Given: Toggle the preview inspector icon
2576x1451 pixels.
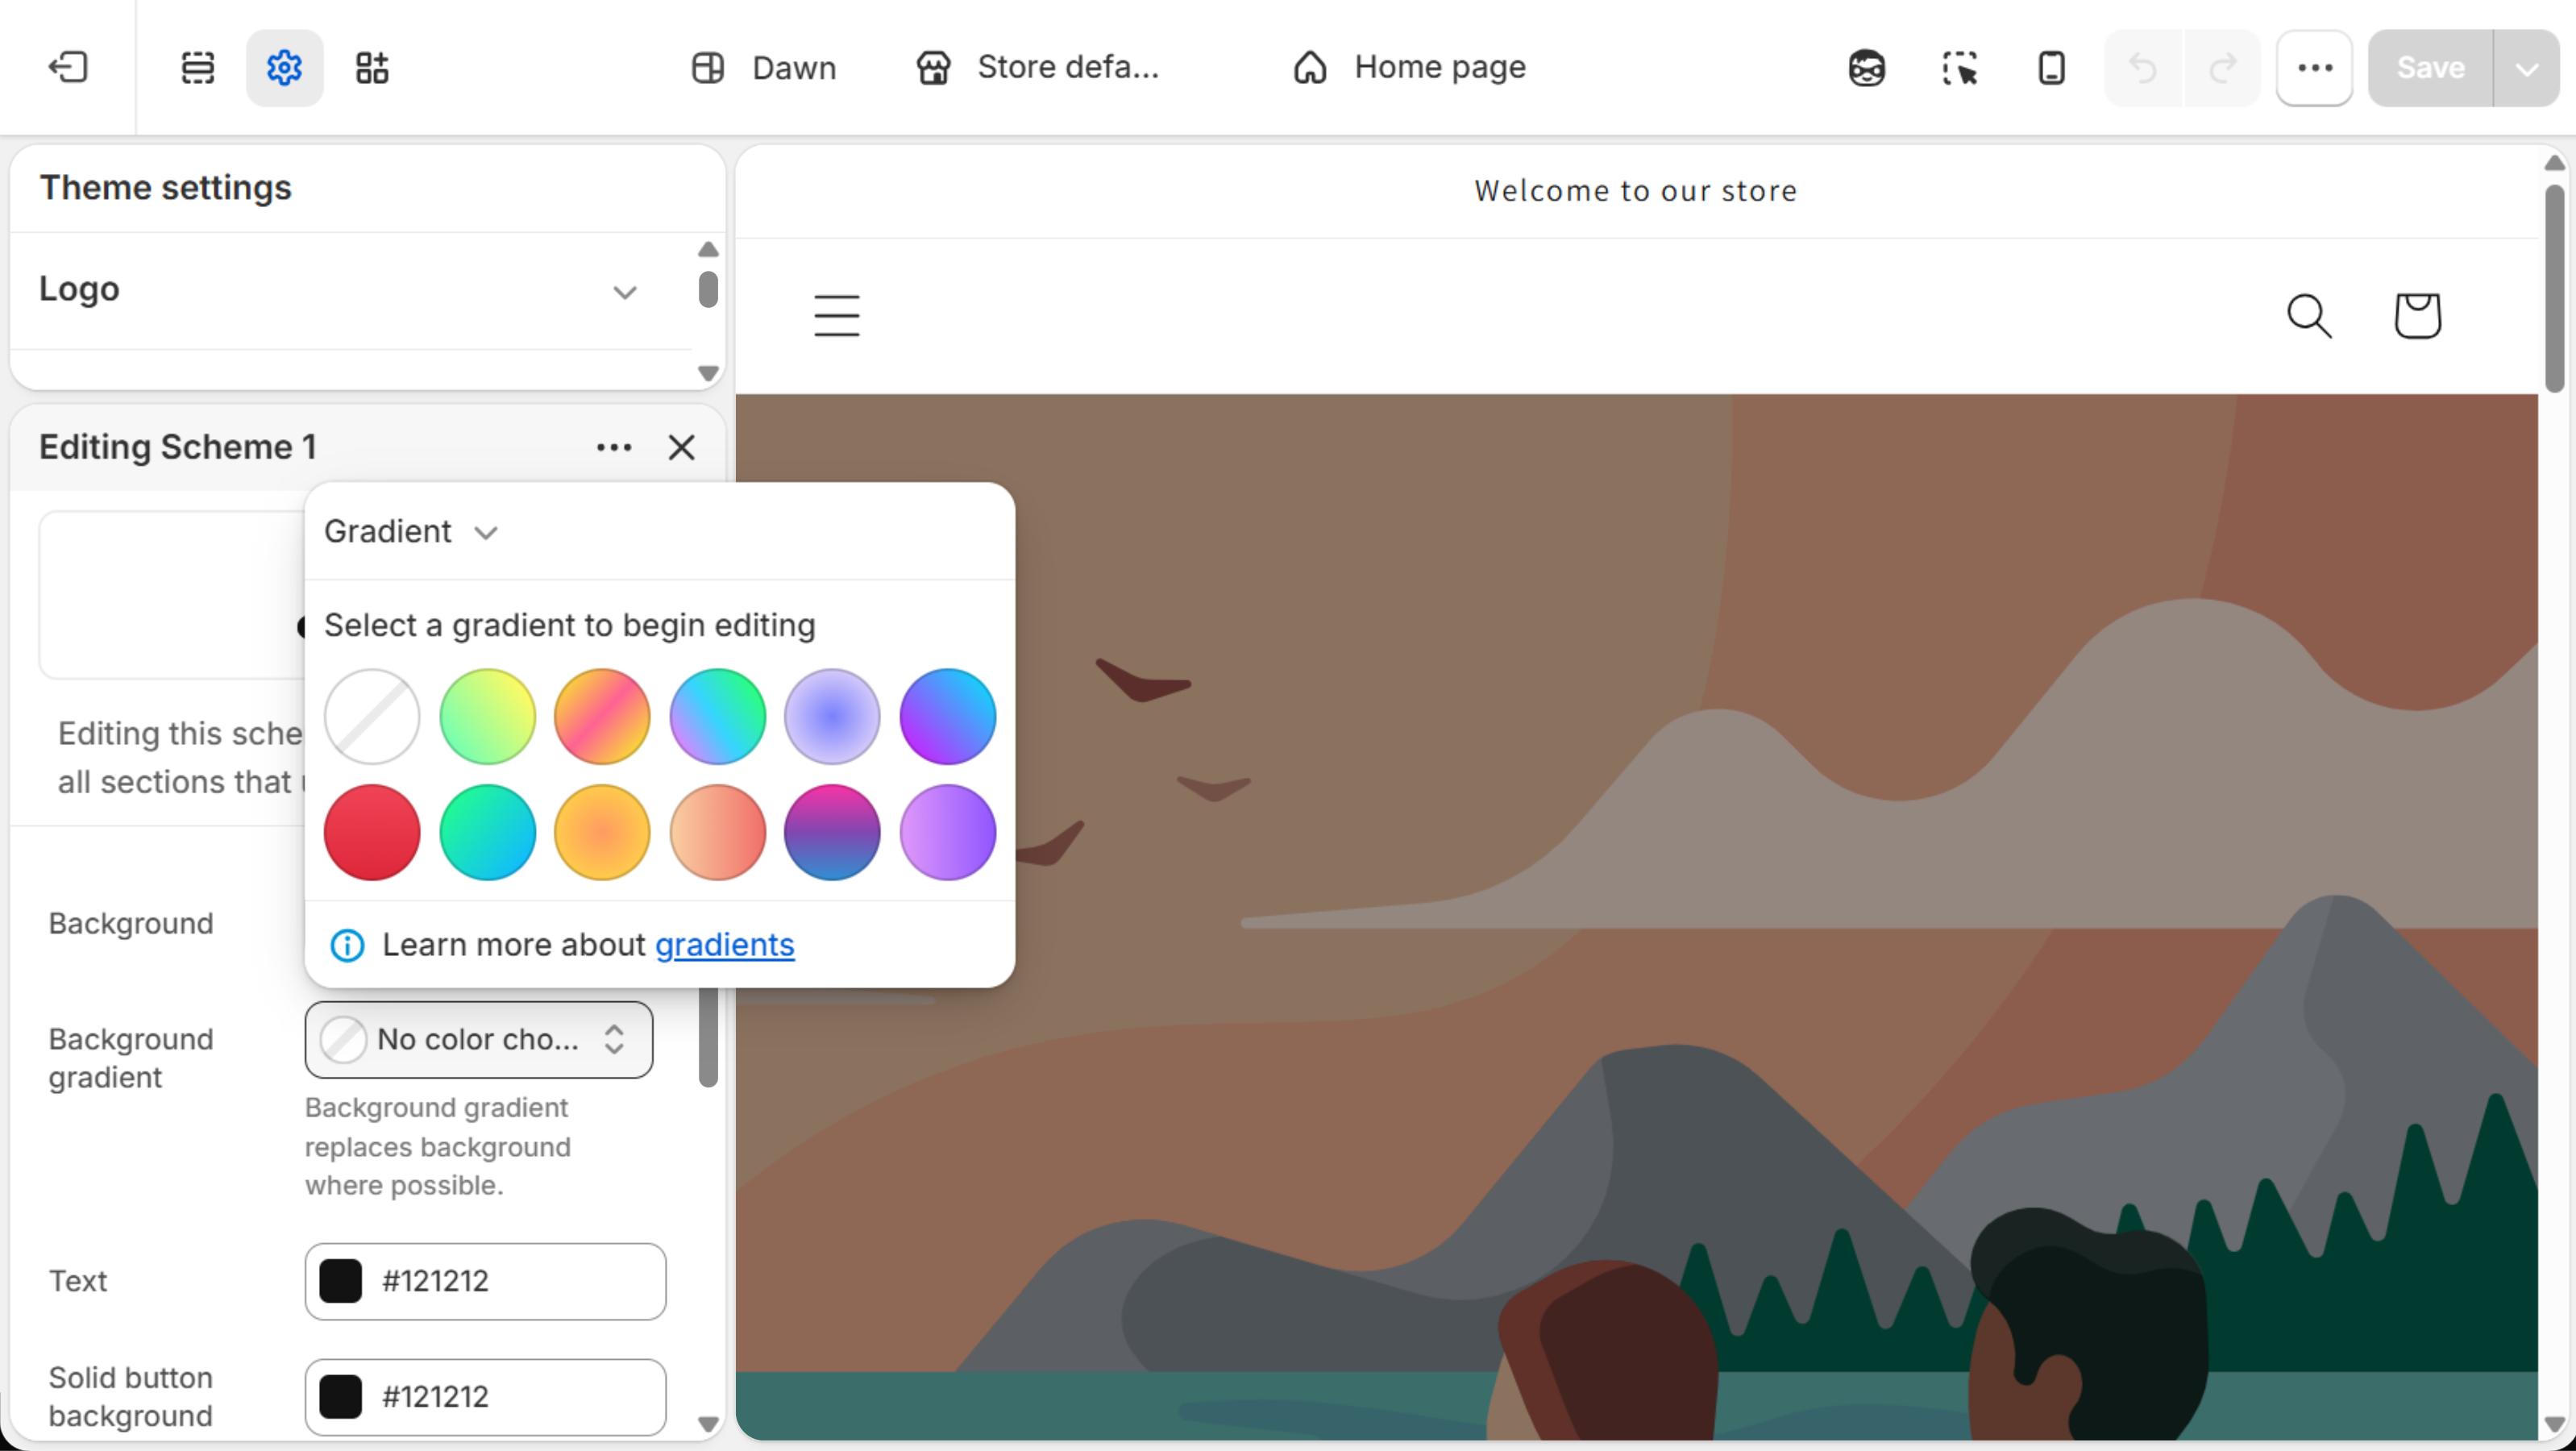Looking at the screenshot, I should pos(1959,67).
